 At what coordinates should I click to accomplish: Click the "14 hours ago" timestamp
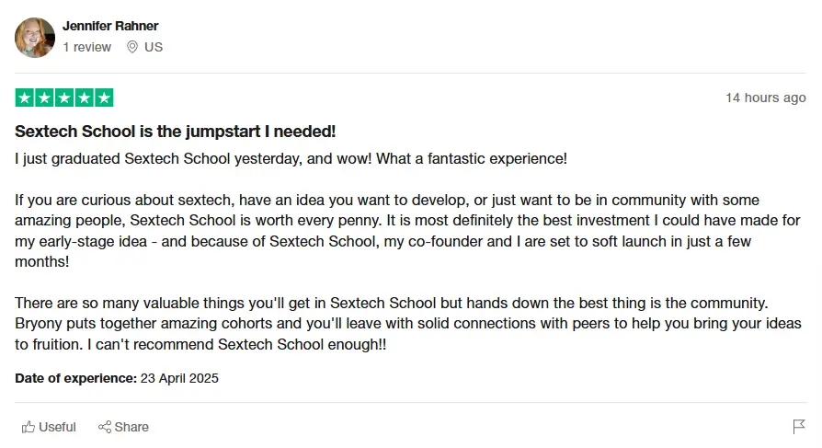[x=765, y=98]
